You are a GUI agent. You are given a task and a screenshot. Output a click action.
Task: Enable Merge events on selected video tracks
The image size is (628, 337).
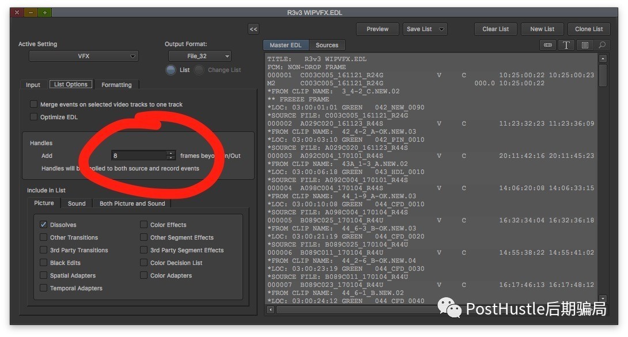34,104
